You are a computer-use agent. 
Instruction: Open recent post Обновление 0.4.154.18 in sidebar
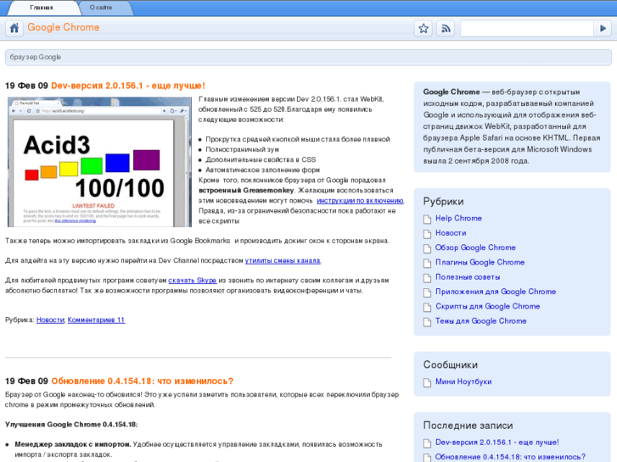point(510,457)
